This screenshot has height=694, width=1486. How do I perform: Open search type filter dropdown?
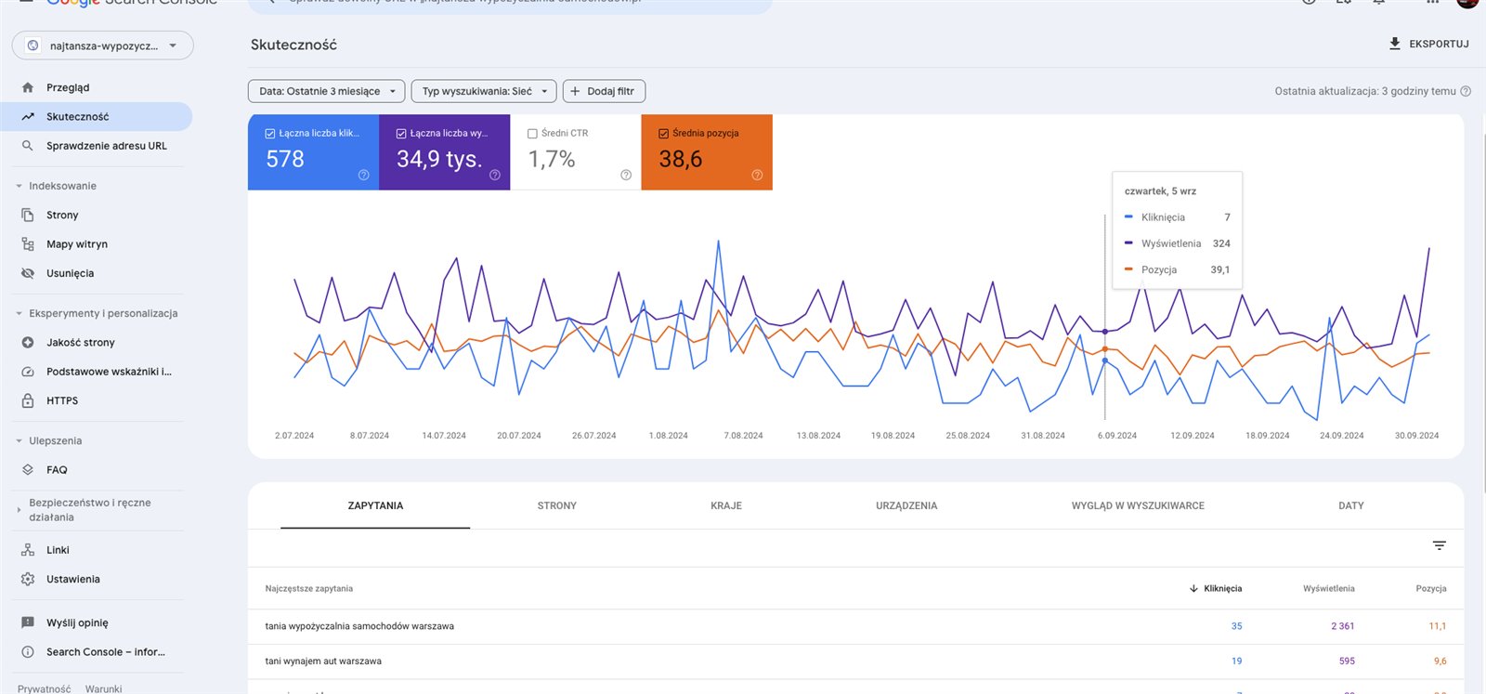483,91
